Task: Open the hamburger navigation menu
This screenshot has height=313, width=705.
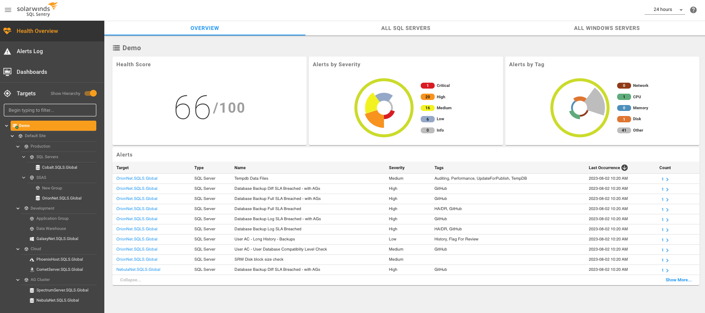Action: 8,10
